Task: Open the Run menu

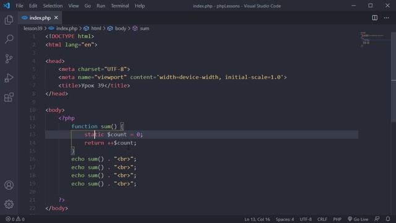Action: click(x=101, y=6)
